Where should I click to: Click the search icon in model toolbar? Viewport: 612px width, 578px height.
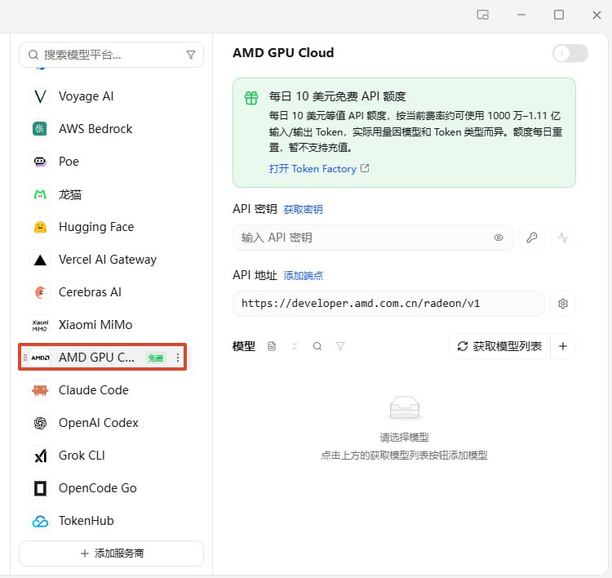tap(317, 346)
